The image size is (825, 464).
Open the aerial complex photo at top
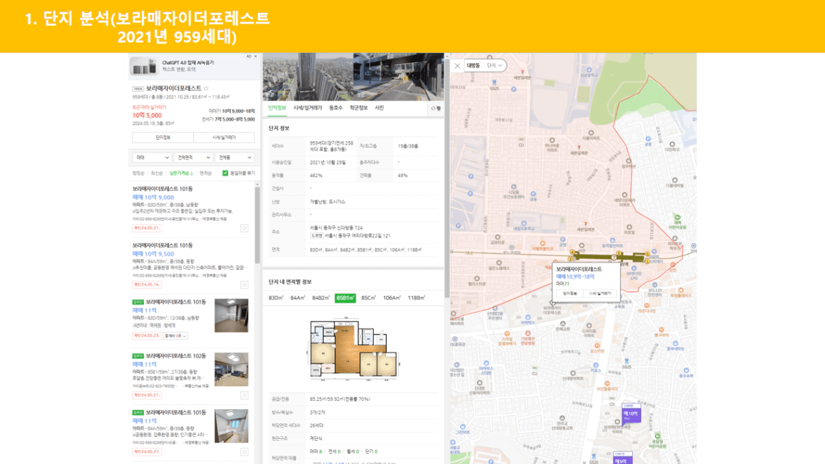307,77
